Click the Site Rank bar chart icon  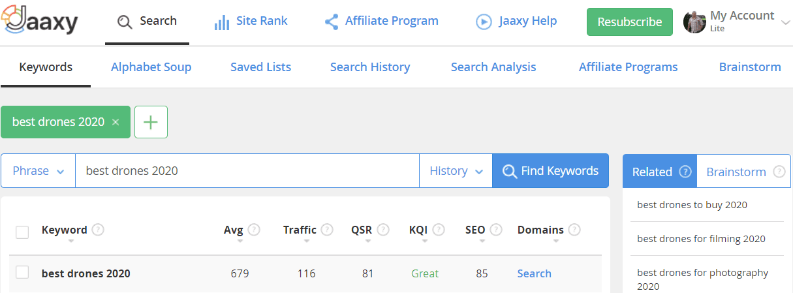click(x=222, y=22)
